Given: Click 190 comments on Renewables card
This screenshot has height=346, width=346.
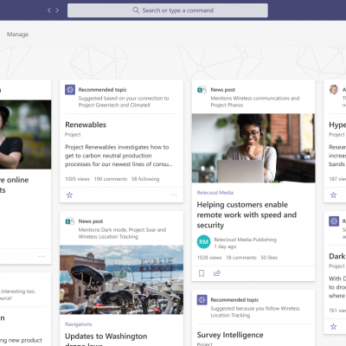Looking at the screenshot, I should coord(111,179).
